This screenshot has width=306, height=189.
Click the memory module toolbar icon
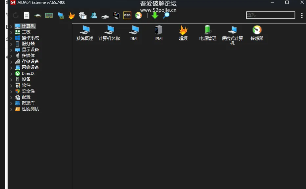coord(49,15)
